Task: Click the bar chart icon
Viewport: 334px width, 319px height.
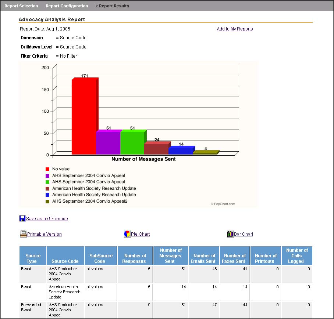Action: pyautogui.click(x=230, y=234)
